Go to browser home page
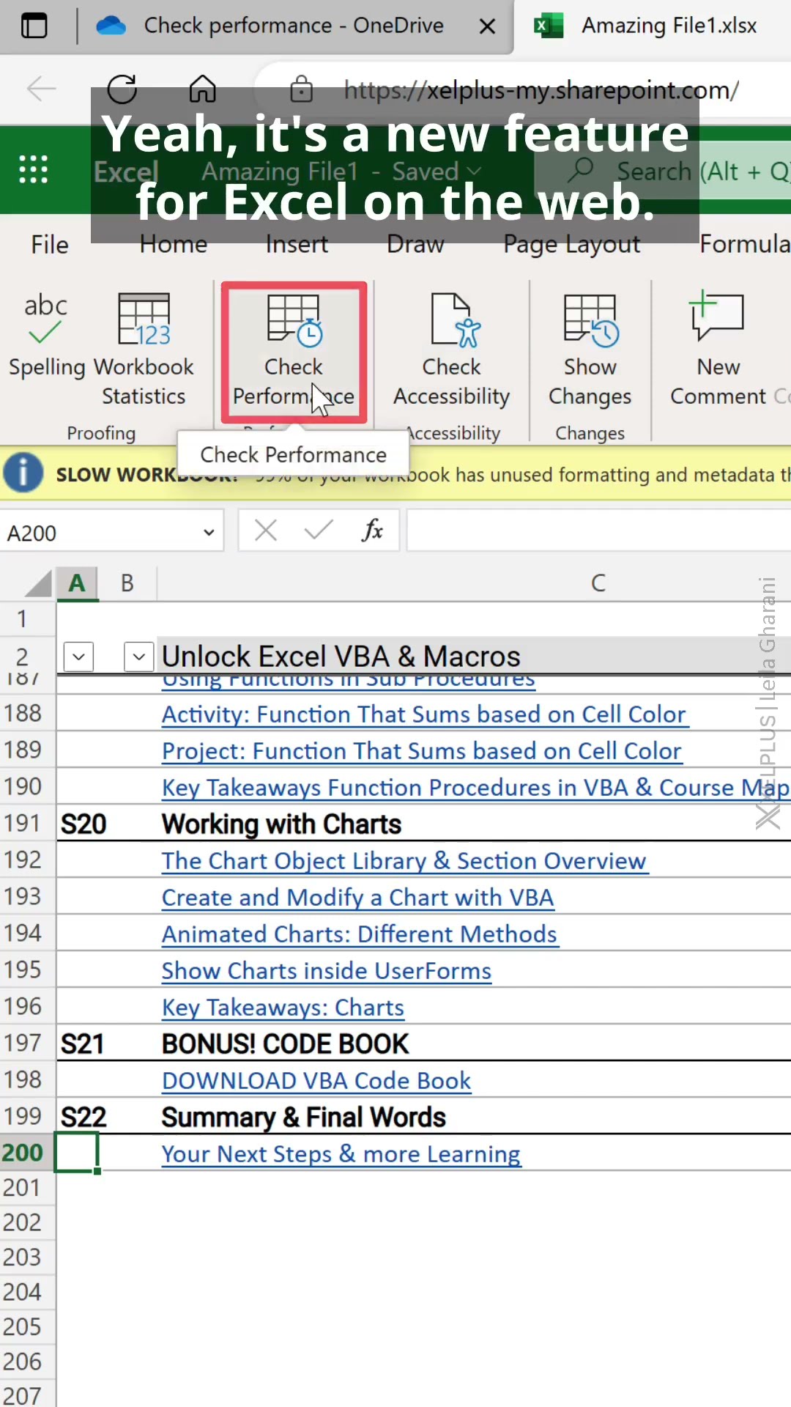This screenshot has height=1407, width=791. [203, 89]
